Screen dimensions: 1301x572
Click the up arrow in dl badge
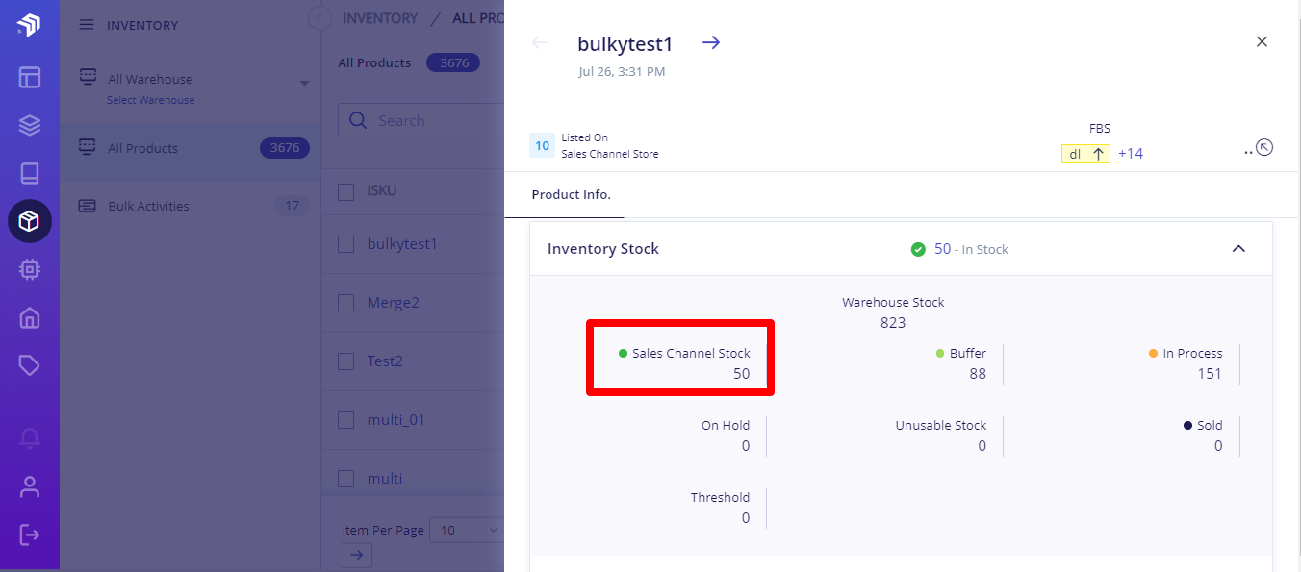click(1098, 154)
